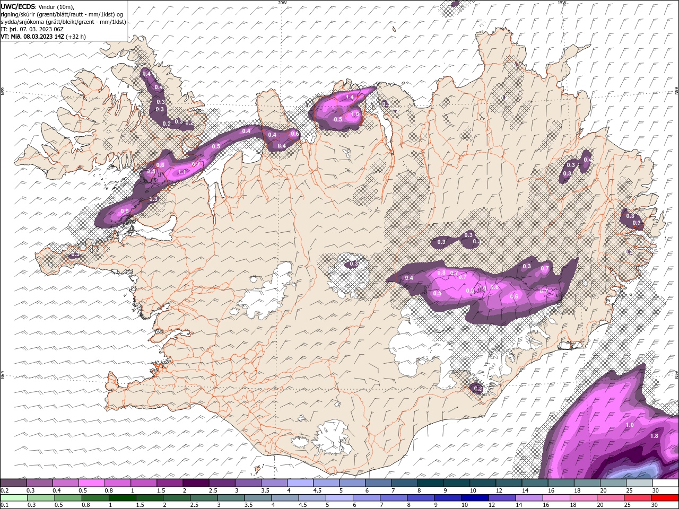Click the dark mauve 0.2 snowfall legend swatch

pyautogui.click(x=13, y=483)
